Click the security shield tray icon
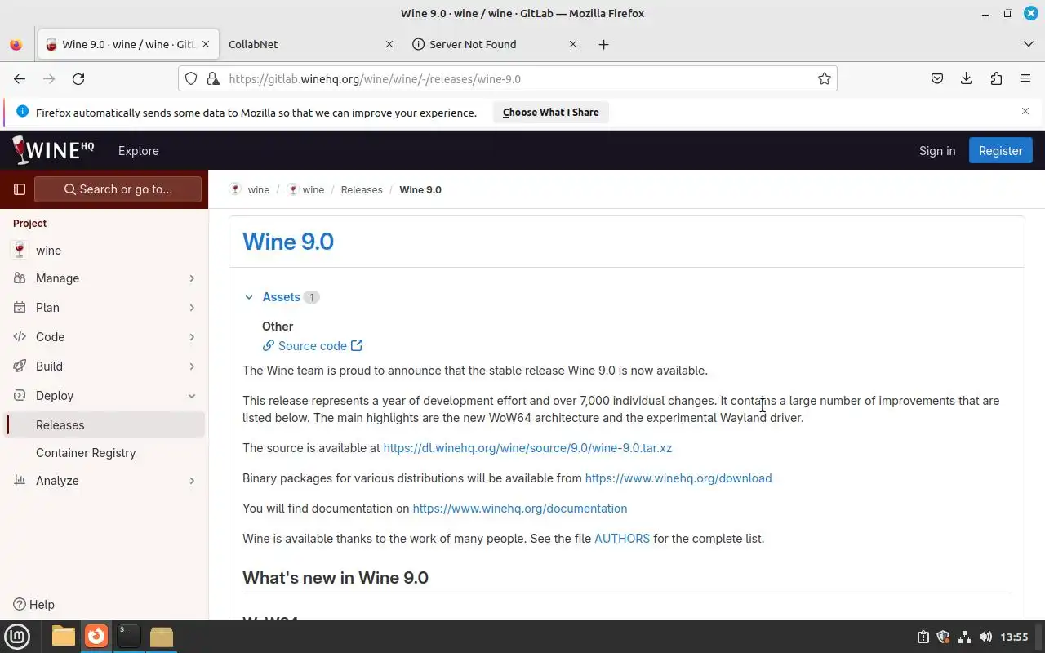Screen dimensions: 1045x653 (943, 637)
